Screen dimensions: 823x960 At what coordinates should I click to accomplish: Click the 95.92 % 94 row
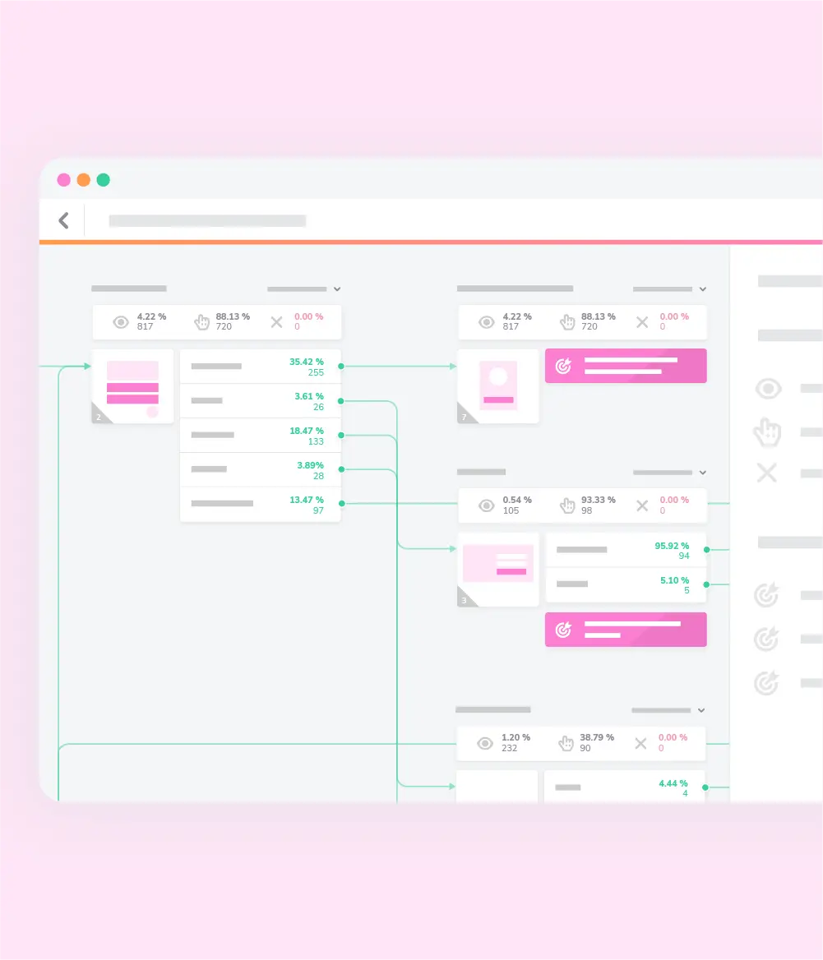[625, 550]
